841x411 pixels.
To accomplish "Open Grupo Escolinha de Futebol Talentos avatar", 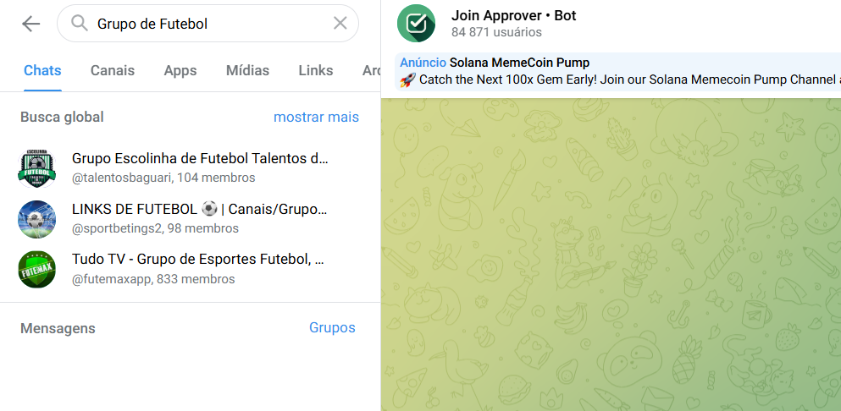I will pyautogui.click(x=36, y=168).
